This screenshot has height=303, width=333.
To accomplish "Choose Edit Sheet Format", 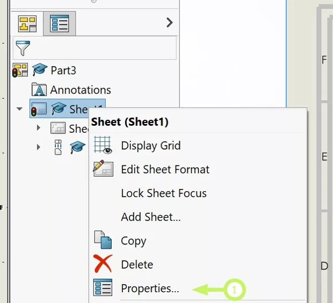I will click(165, 169).
